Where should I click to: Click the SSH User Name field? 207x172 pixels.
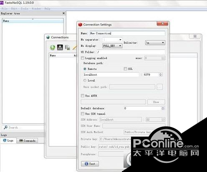pyautogui.click(x=134, y=126)
